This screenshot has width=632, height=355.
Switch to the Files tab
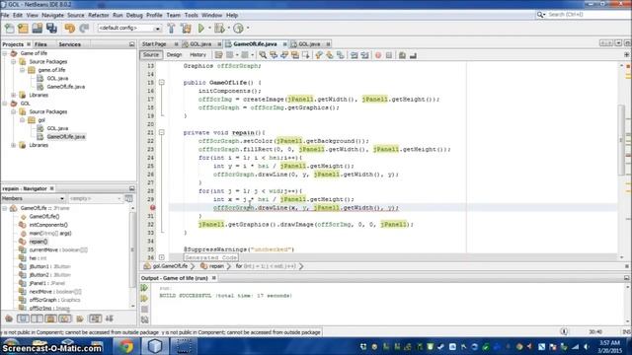pos(40,44)
